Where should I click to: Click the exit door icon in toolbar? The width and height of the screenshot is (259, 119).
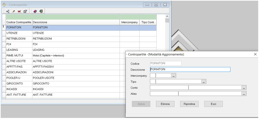[41, 11]
